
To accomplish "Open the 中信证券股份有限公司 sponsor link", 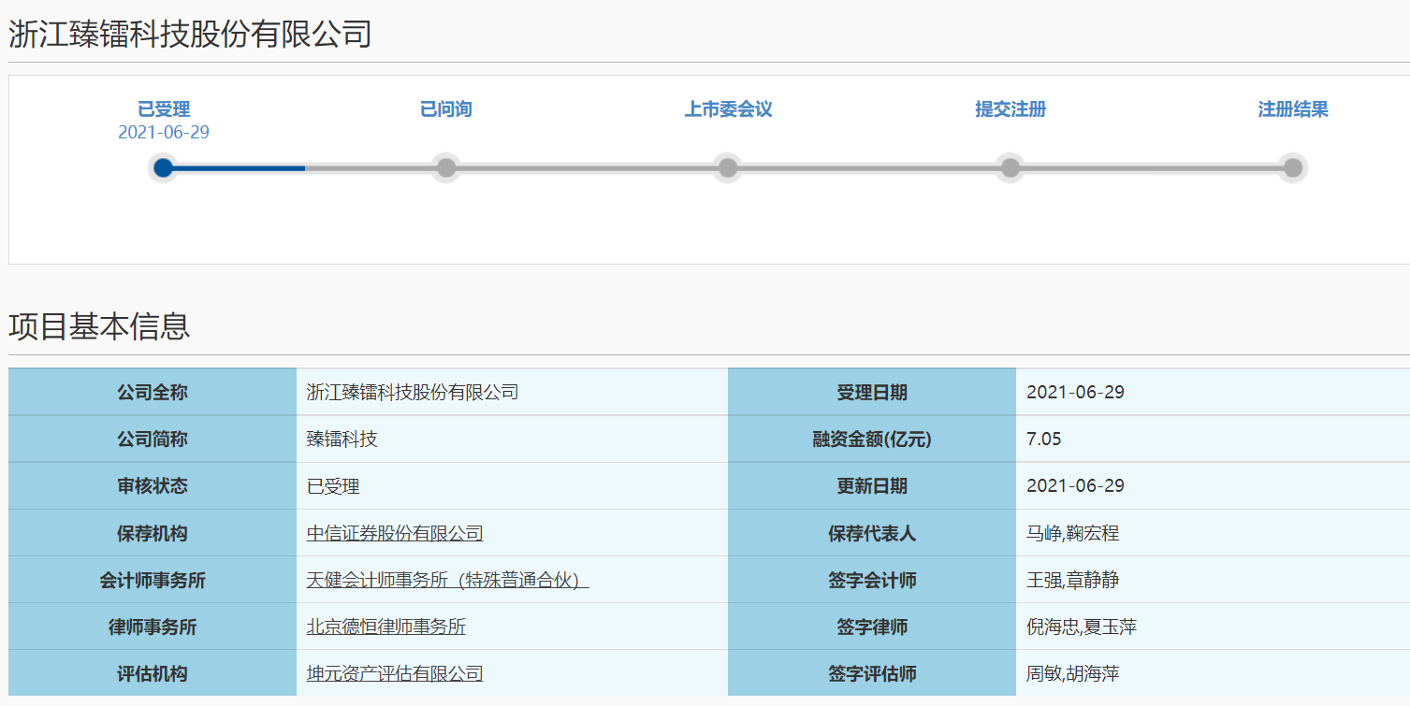I will coord(395,534).
